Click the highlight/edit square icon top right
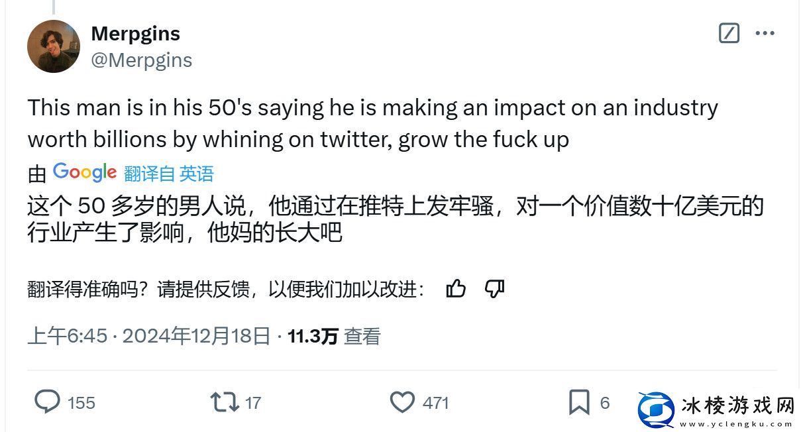 729,34
